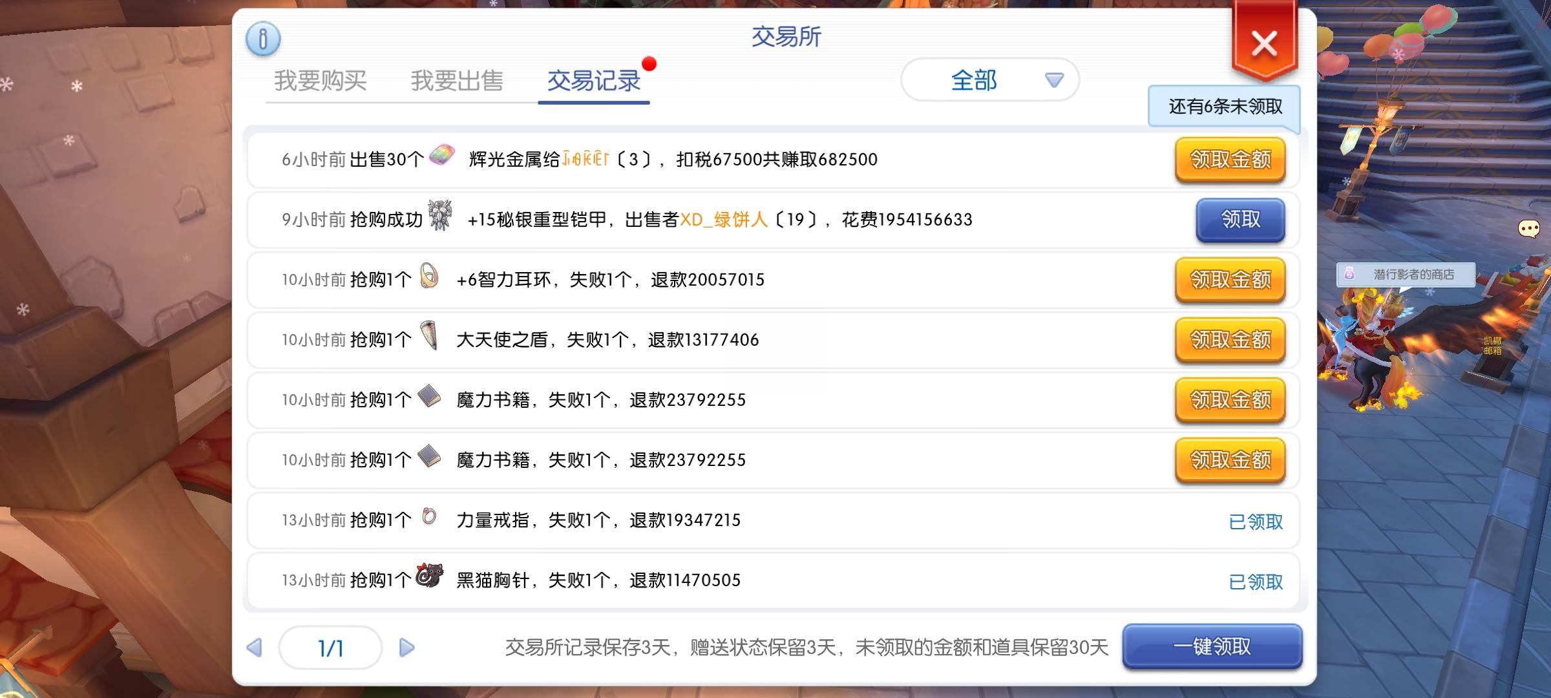Click the 1/1 page indicator field
Image resolution: width=1551 pixels, height=698 pixels.
coord(330,648)
